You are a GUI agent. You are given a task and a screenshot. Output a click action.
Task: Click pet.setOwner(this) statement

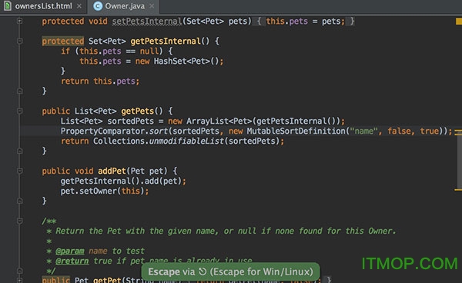coord(105,191)
